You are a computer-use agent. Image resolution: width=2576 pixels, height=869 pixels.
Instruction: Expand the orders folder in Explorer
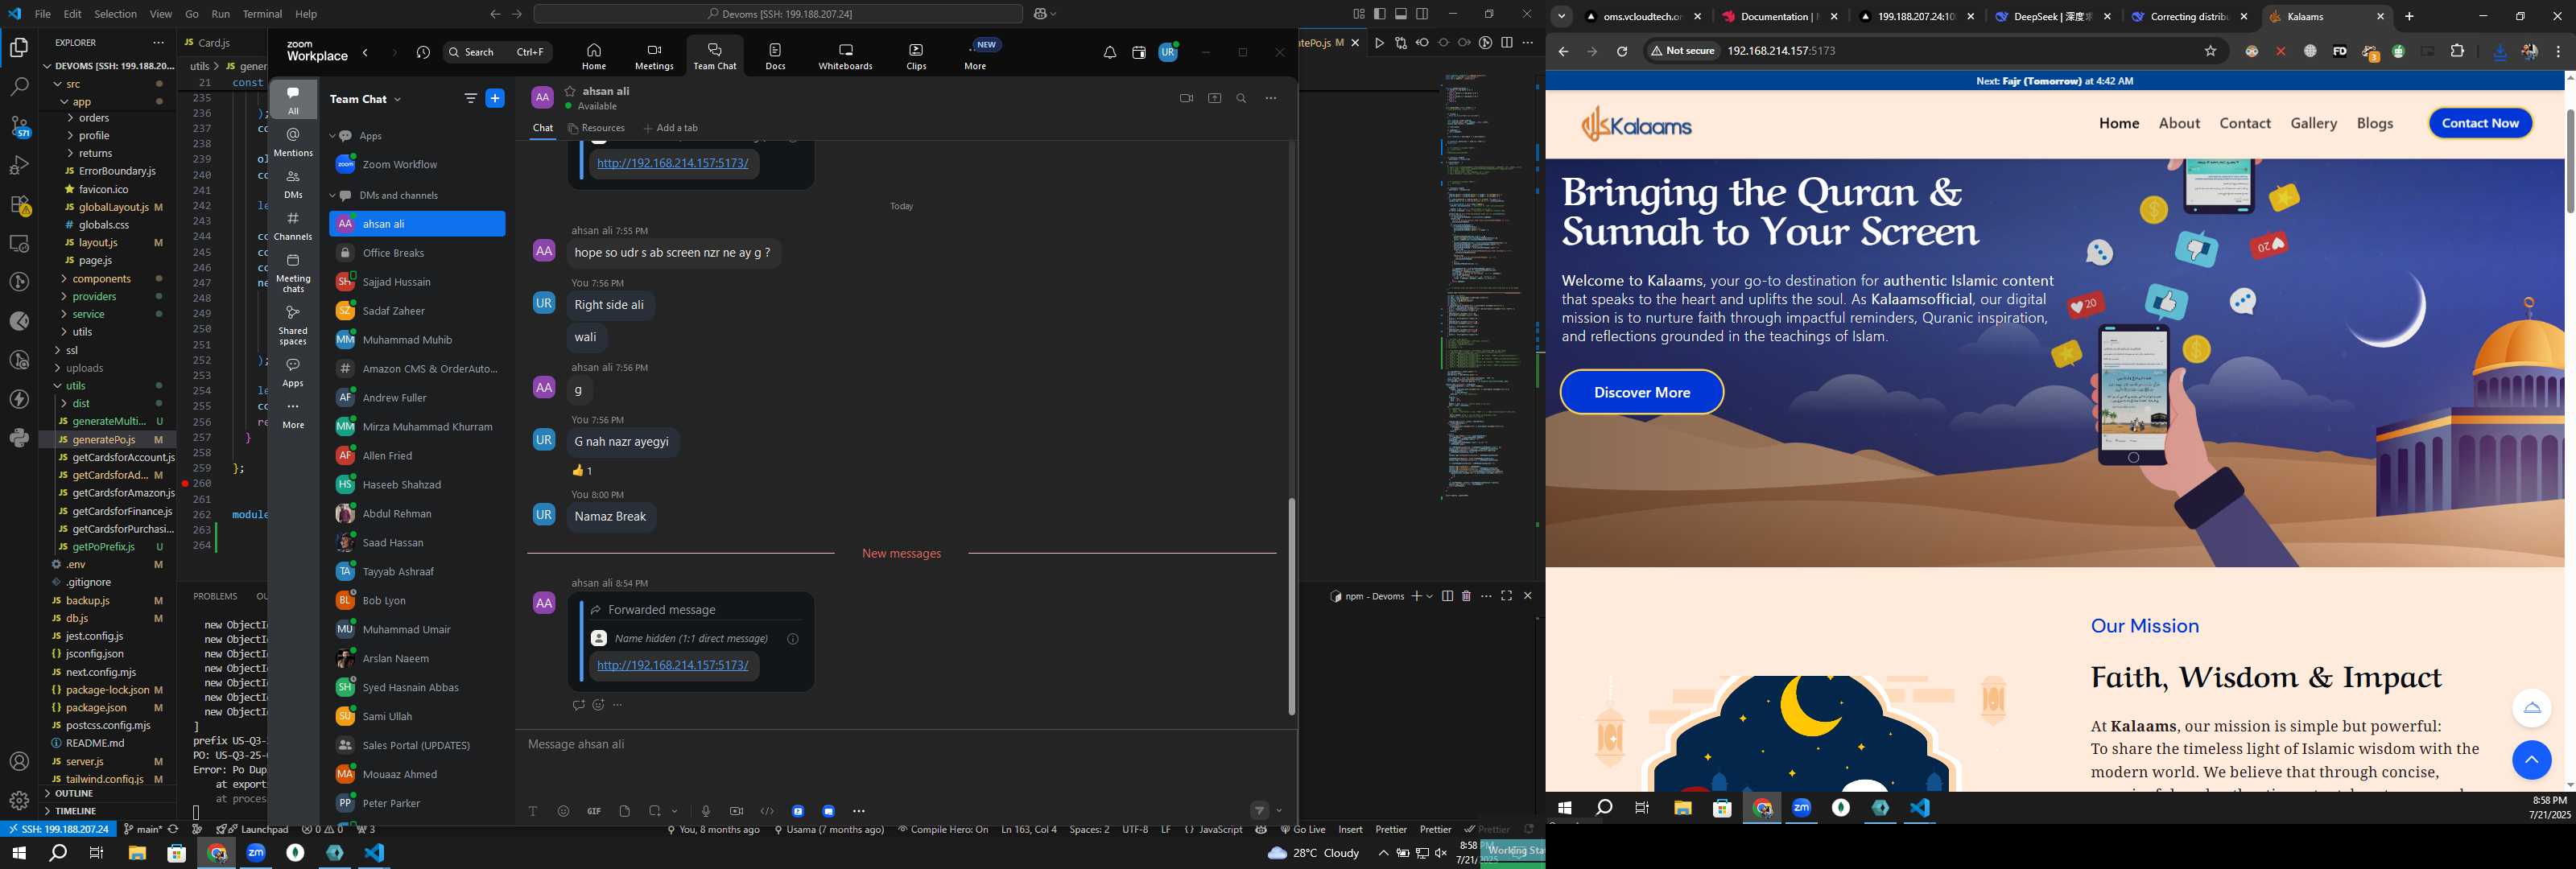(x=94, y=118)
